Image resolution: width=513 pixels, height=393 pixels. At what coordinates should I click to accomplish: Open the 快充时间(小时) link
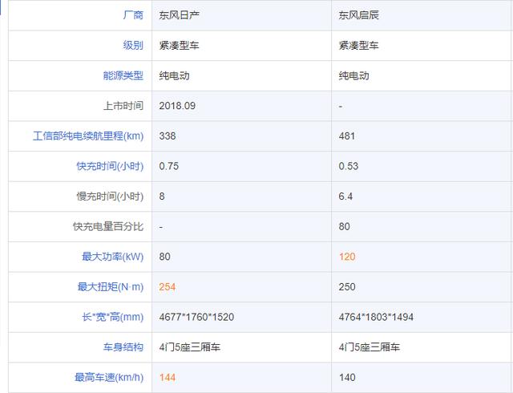(x=110, y=166)
